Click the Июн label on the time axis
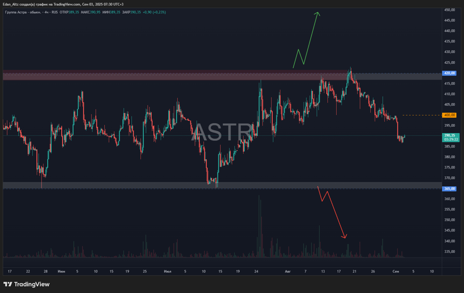 pos(61,271)
